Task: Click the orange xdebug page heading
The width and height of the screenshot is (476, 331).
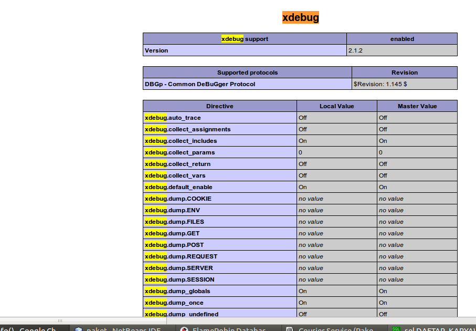Action: (301, 17)
